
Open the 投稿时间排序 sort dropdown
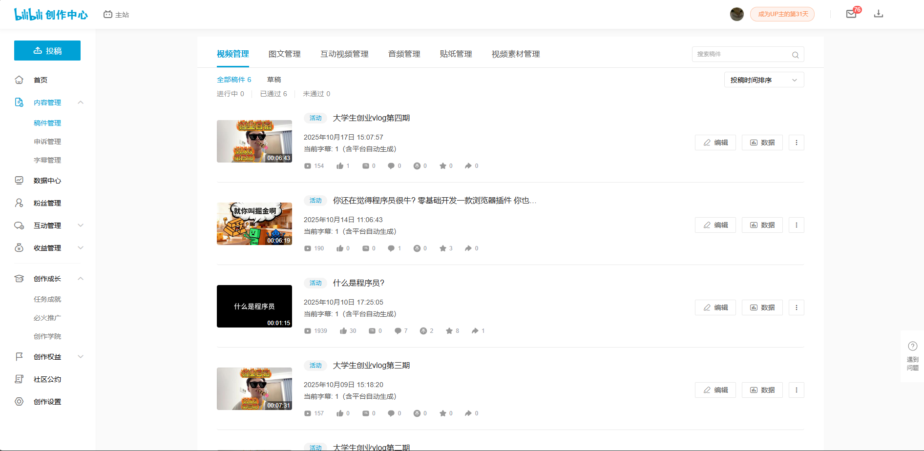tap(764, 79)
